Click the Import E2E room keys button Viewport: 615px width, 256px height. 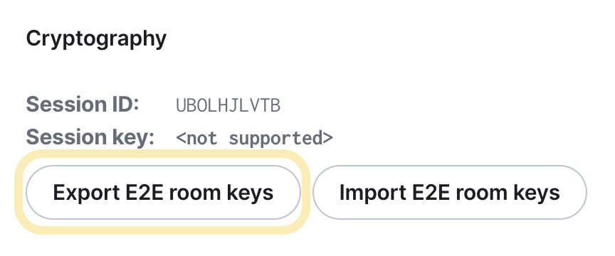449,192
